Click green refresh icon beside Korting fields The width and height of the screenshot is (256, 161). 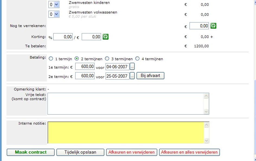pos(105,37)
